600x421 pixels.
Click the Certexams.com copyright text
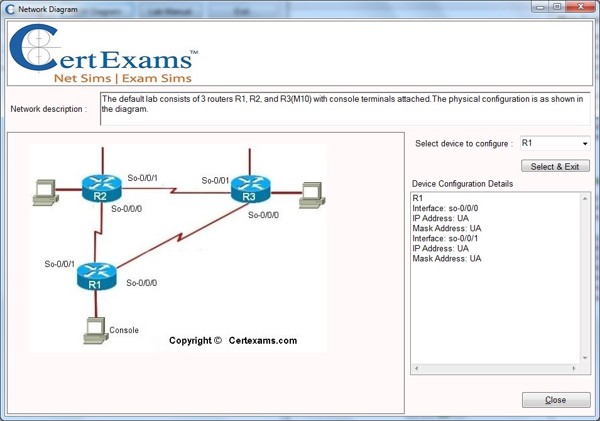pyautogui.click(x=232, y=341)
